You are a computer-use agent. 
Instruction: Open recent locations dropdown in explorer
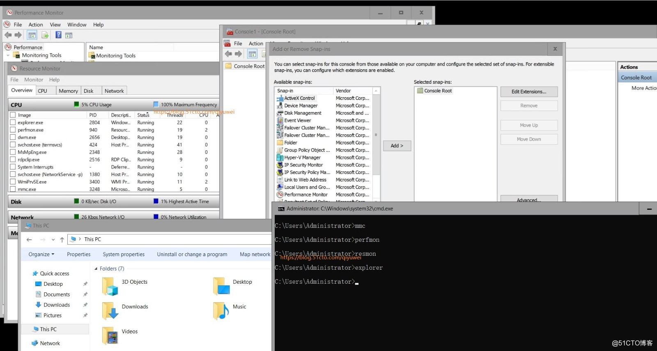pos(53,239)
